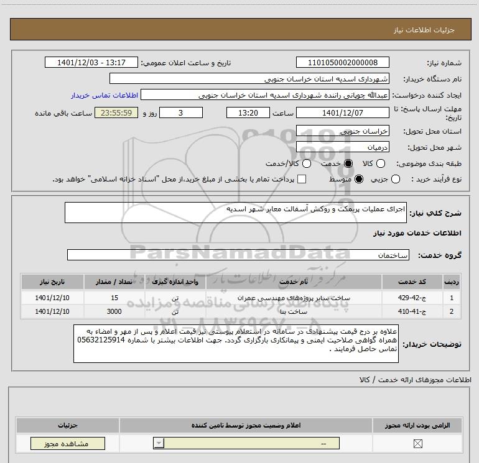Click delivery city field درمیان
The image size is (479, 463).
pos(342,147)
